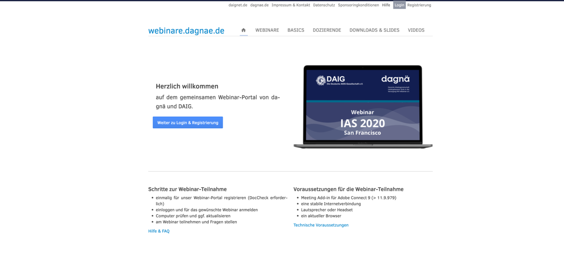
Task: Click the webinare.dagnae.de site logo
Action: coord(186,31)
